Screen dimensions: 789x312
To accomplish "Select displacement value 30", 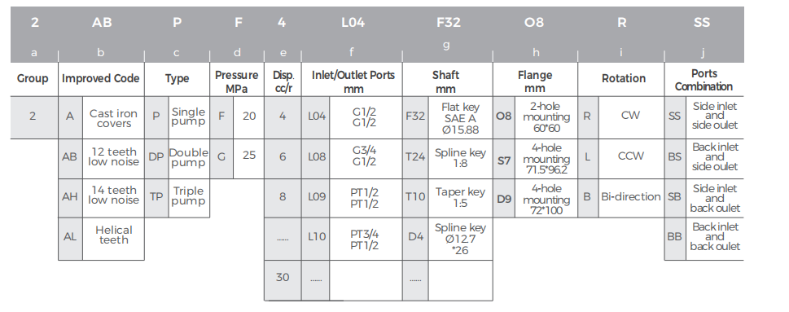I will tap(283, 277).
